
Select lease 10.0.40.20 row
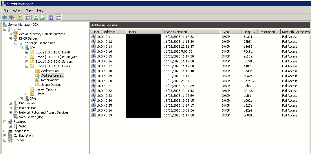(x=200, y=81)
